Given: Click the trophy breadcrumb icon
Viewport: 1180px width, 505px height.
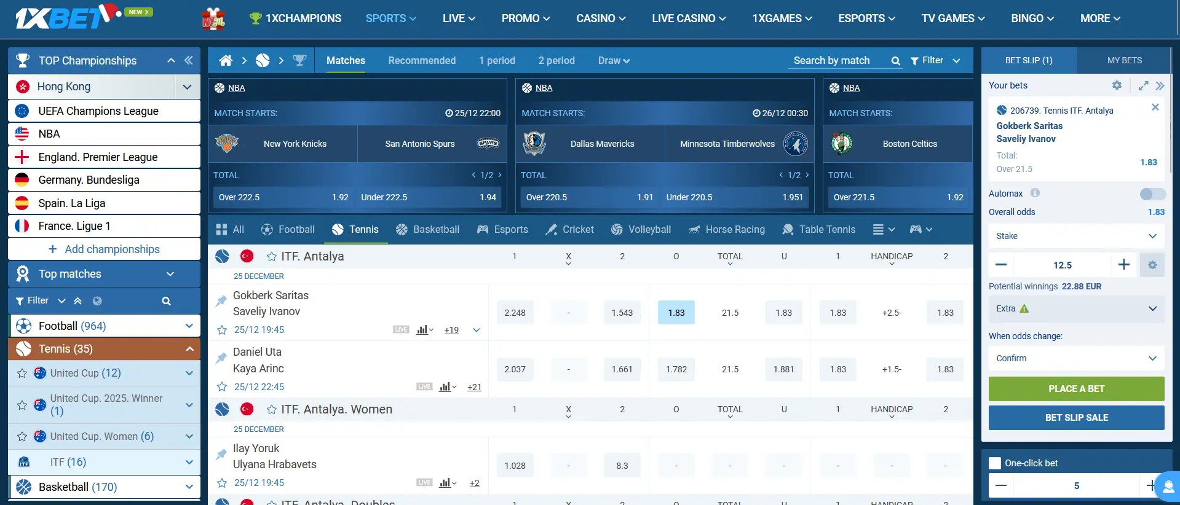Looking at the screenshot, I should pyautogui.click(x=299, y=60).
